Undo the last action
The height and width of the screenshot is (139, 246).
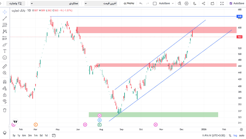click(141, 3)
